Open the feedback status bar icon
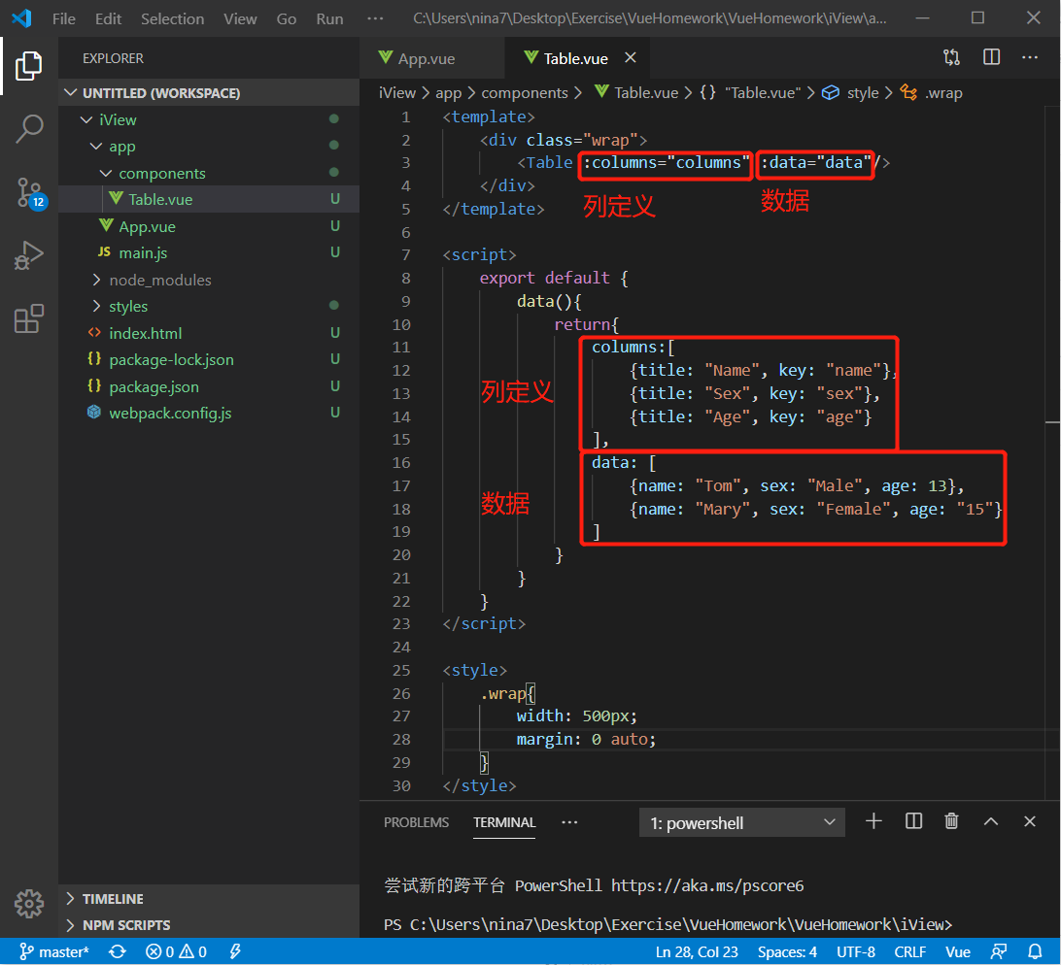This screenshot has height=965, width=1061. [x=998, y=951]
